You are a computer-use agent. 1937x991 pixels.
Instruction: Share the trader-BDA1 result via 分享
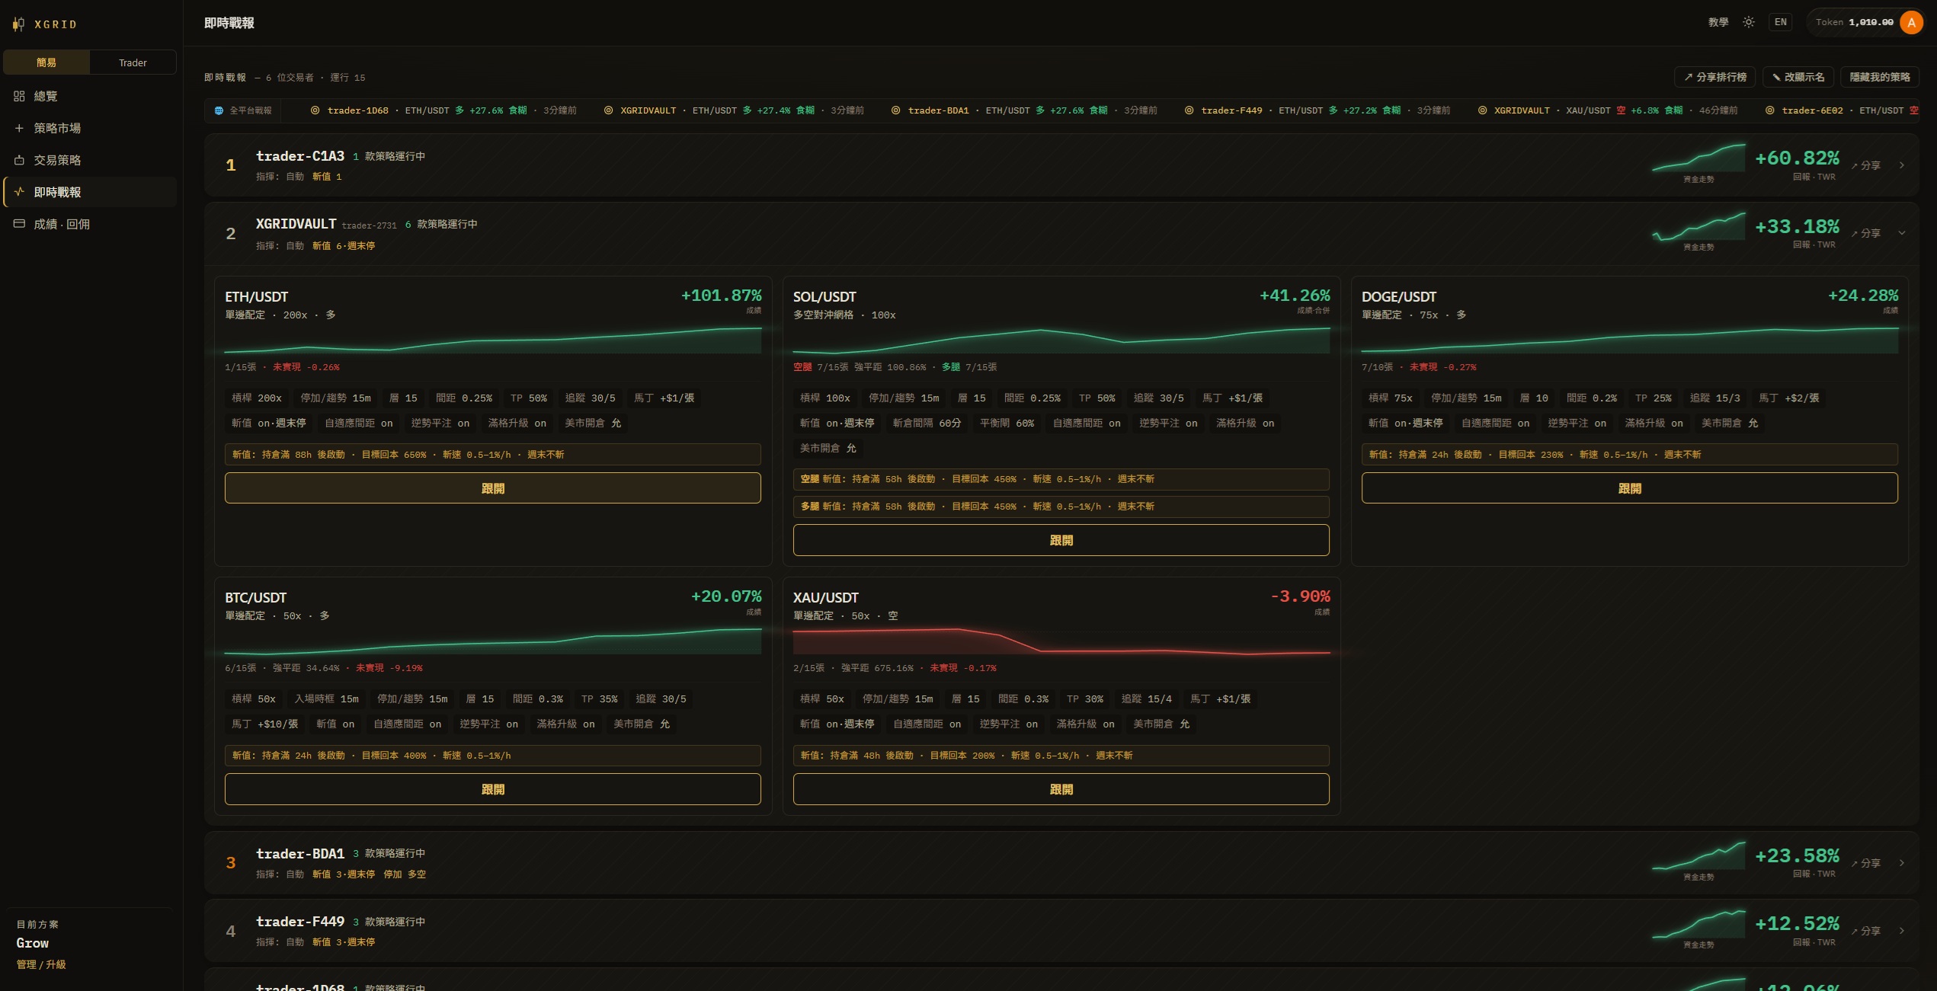(1866, 863)
